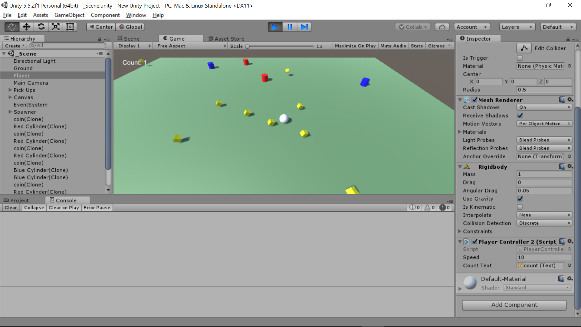Viewport: 581px width, 327px height.
Task: Select the Move tool icon
Action: (x=26, y=27)
